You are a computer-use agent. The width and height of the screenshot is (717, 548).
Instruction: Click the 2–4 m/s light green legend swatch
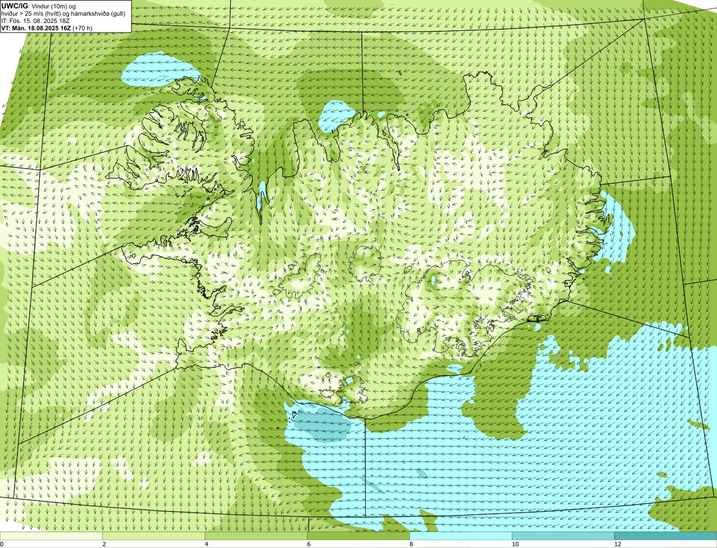tap(154, 536)
